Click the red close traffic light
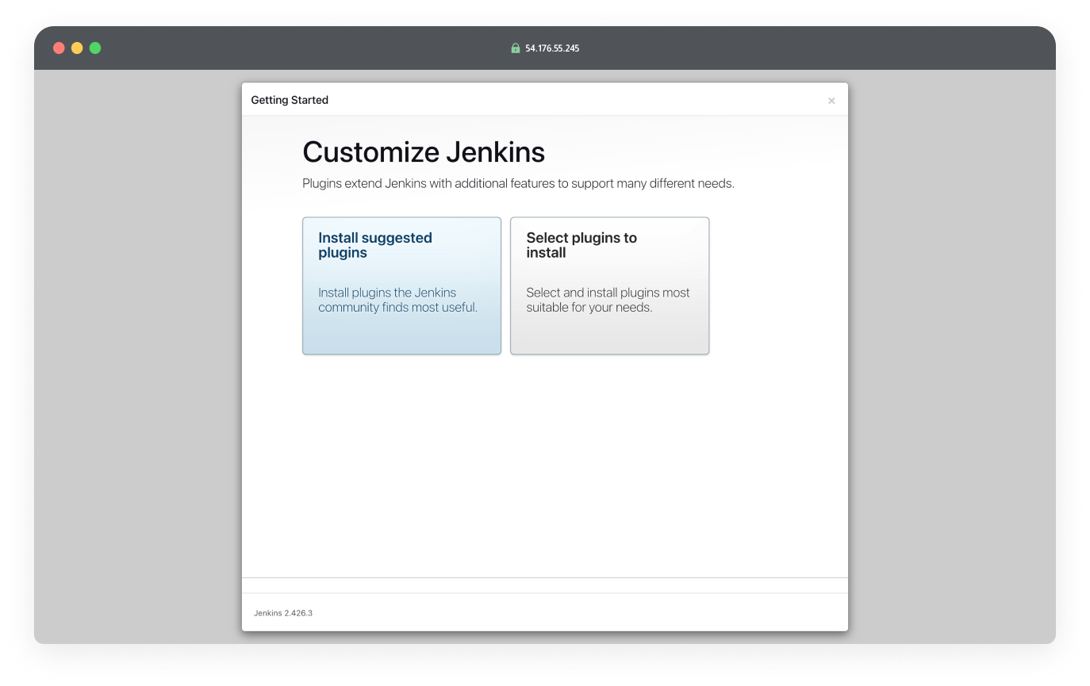1090x686 pixels. pos(59,48)
